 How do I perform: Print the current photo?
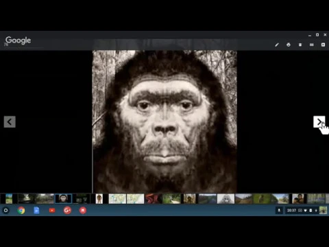289,45
